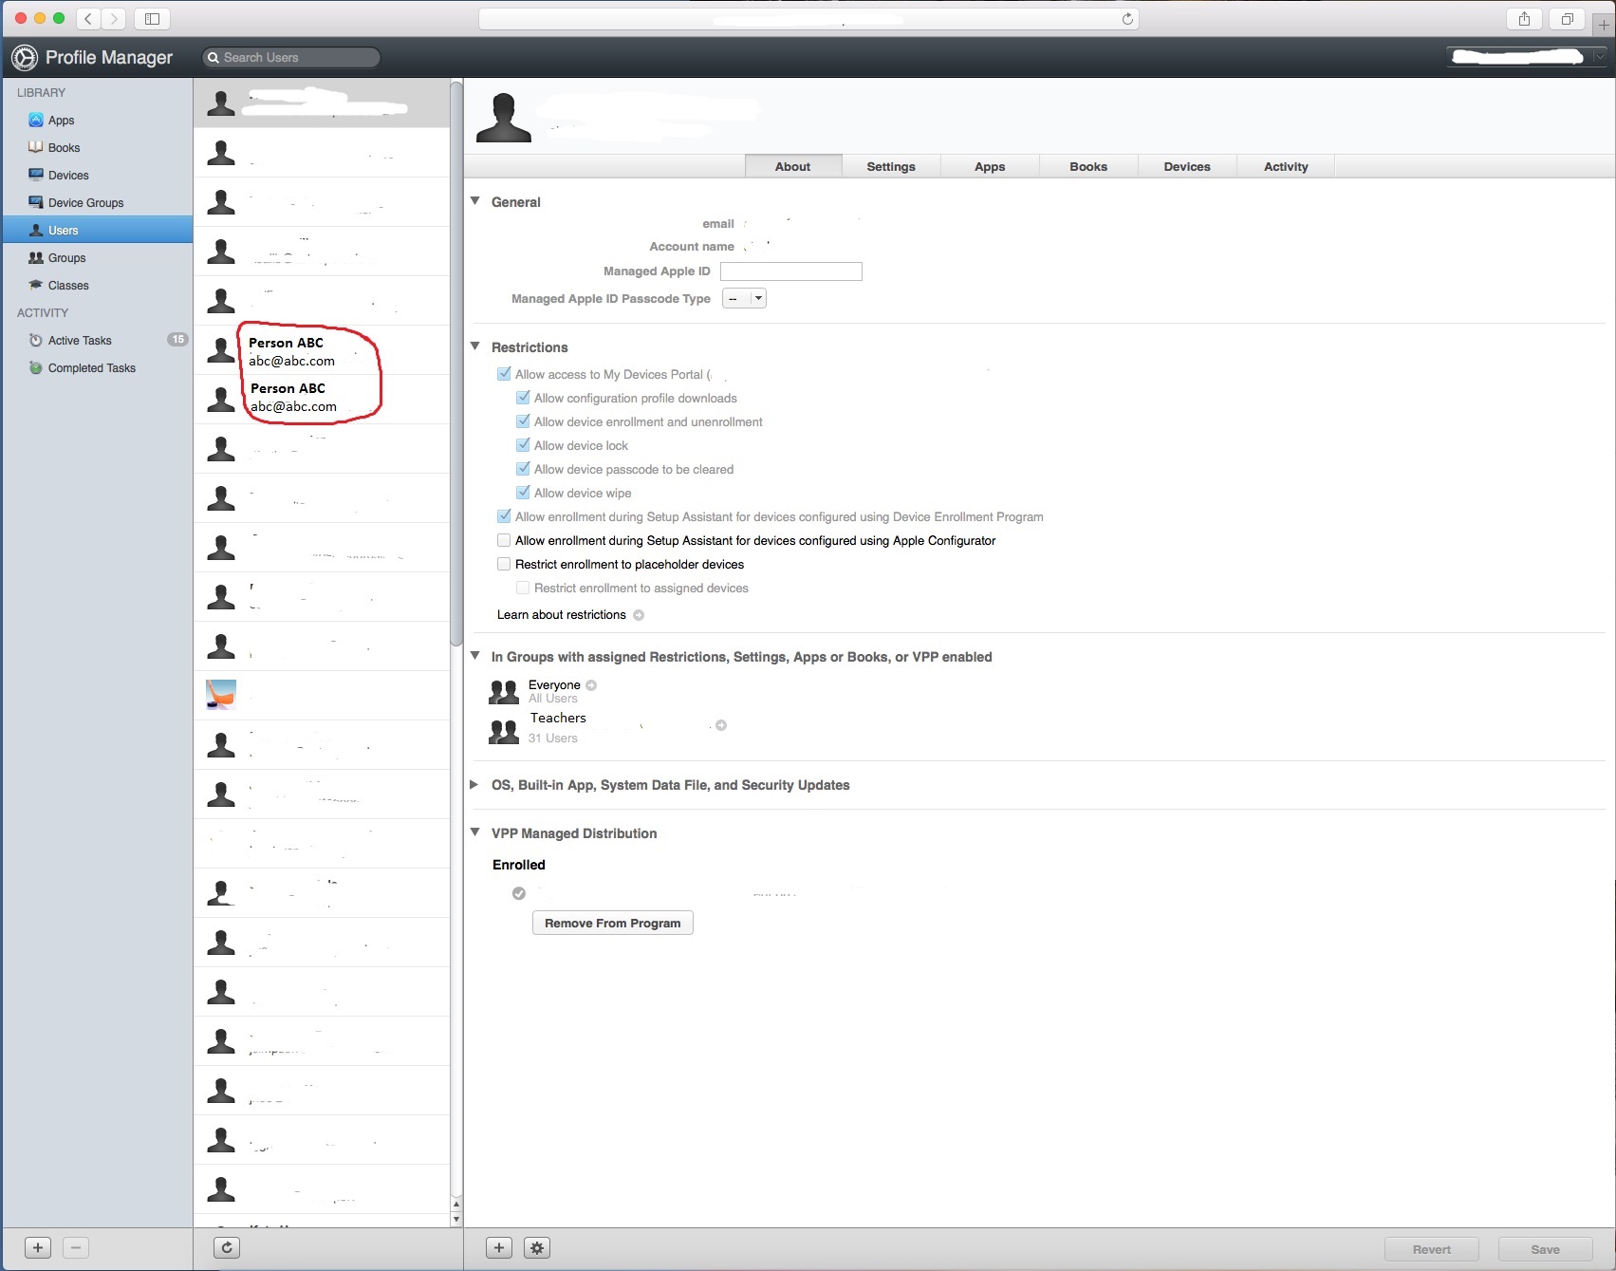Screen dimensions: 1616x1271
Task: Click the Safari address bar
Action: pyautogui.click(x=808, y=19)
